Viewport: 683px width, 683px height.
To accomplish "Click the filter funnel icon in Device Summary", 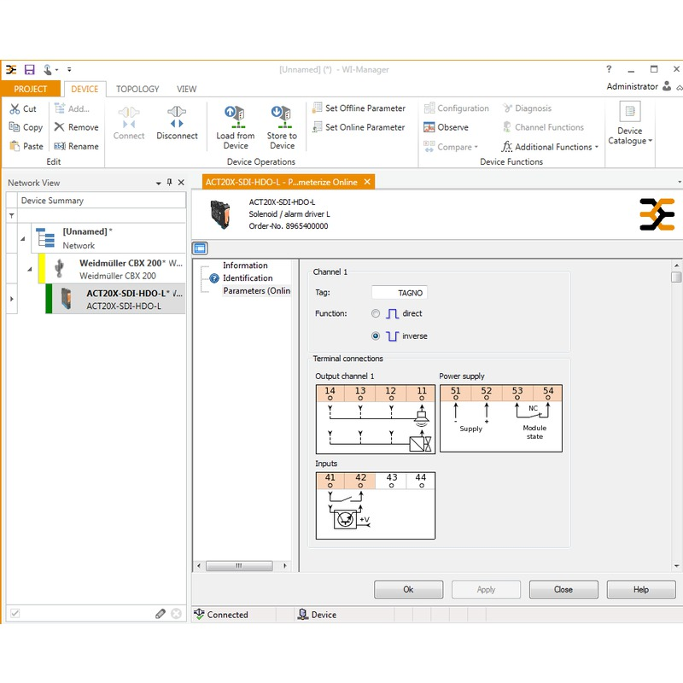I will point(12,216).
